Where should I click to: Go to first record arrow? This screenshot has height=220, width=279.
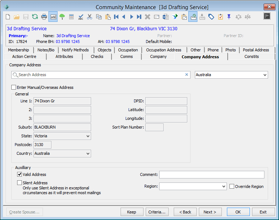116,17
